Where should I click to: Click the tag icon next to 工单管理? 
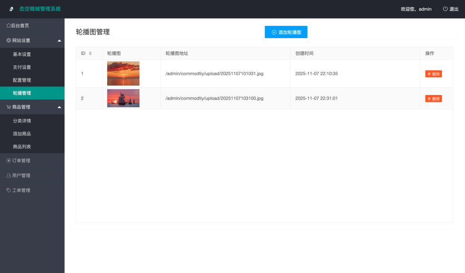coord(8,190)
